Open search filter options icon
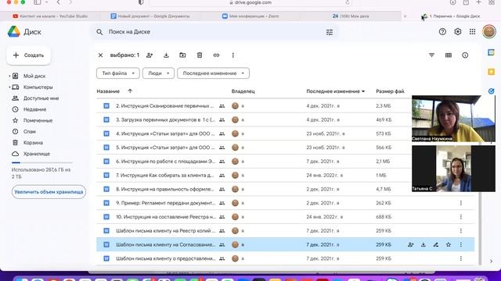Image resolution: width=501 pixels, height=281 pixels. [x=330, y=32]
